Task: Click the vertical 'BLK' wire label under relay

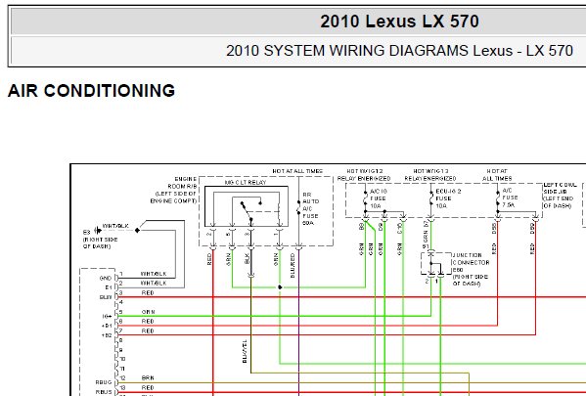Action: pyautogui.click(x=247, y=259)
